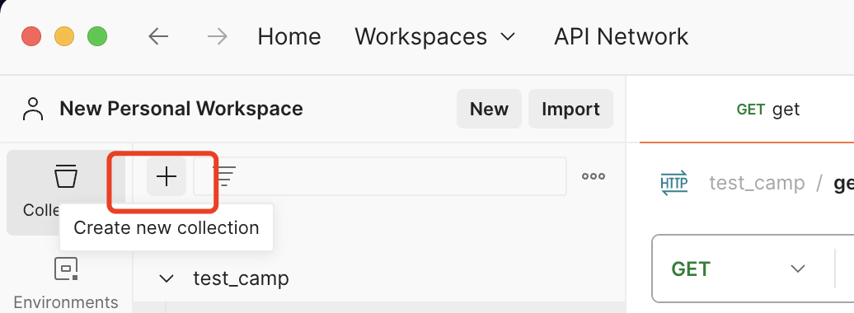
Task: Open the collections filter icon
Action: [x=224, y=176]
